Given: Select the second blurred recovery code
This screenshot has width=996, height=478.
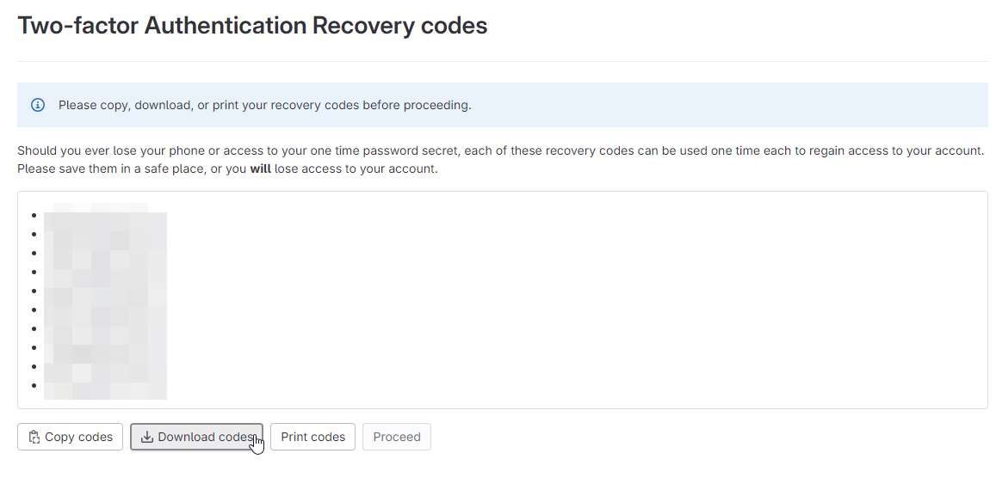Looking at the screenshot, I should [105, 234].
